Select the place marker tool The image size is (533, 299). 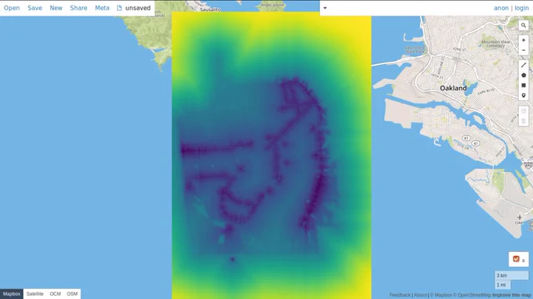pos(524,95)
